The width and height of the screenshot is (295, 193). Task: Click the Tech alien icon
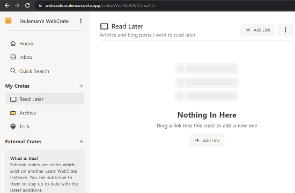point(13,127)
